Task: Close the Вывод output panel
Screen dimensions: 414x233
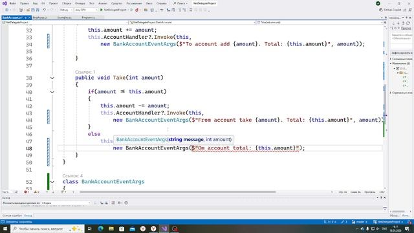Action: (385, 197)
